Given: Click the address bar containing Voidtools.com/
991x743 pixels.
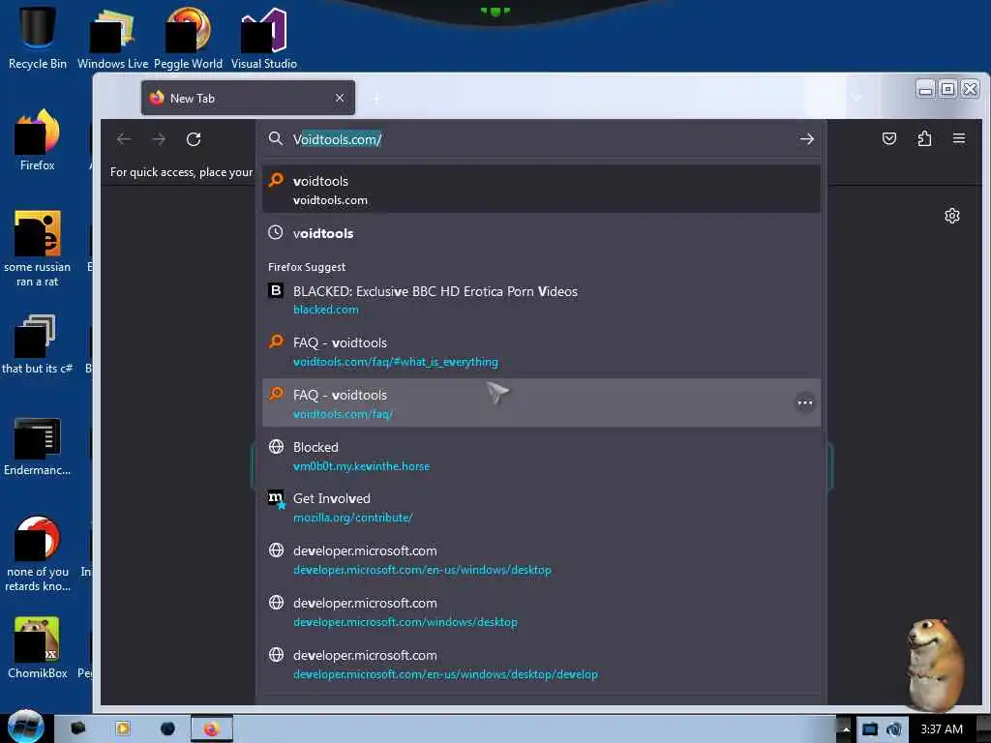Looking at the screenshot, I should click(x=540, y=139).
